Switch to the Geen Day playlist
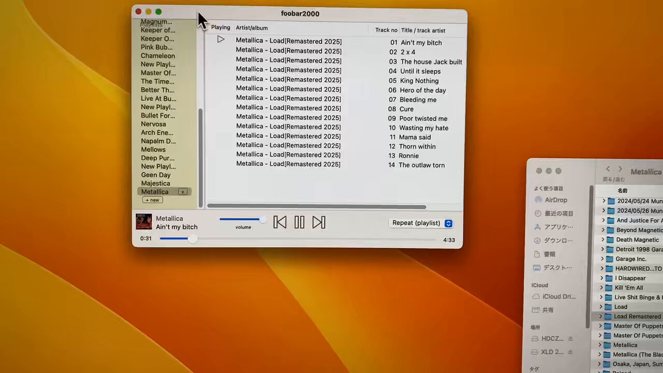The width and height of the screenshot is (663, 373). coord(156,175)
